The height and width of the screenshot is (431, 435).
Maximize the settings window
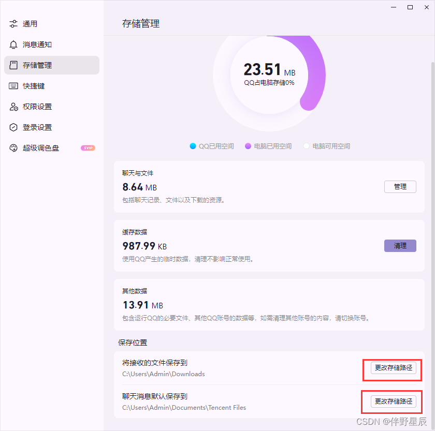pos(410,7)
